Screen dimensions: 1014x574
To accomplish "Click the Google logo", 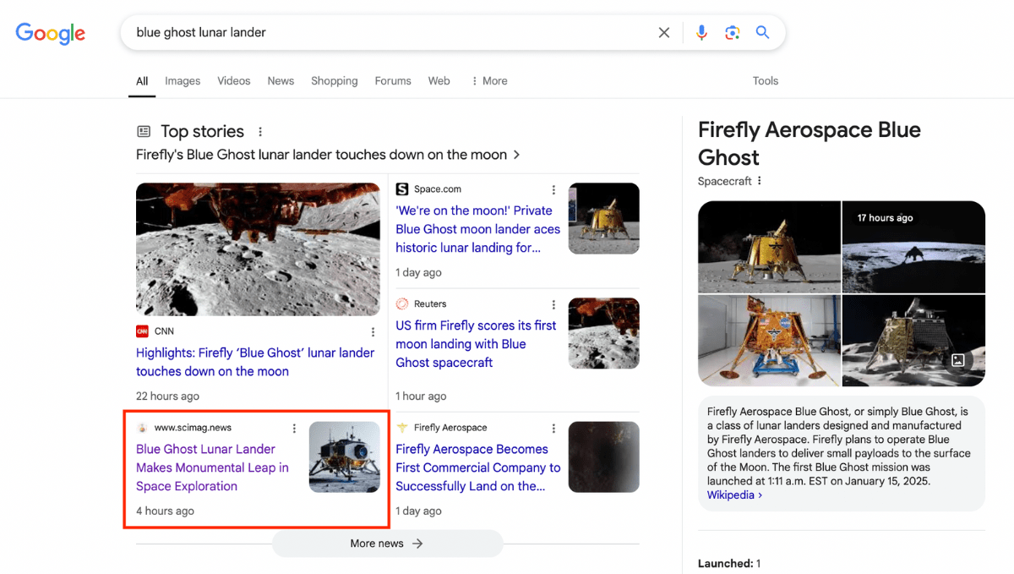I will click(51, 33).
